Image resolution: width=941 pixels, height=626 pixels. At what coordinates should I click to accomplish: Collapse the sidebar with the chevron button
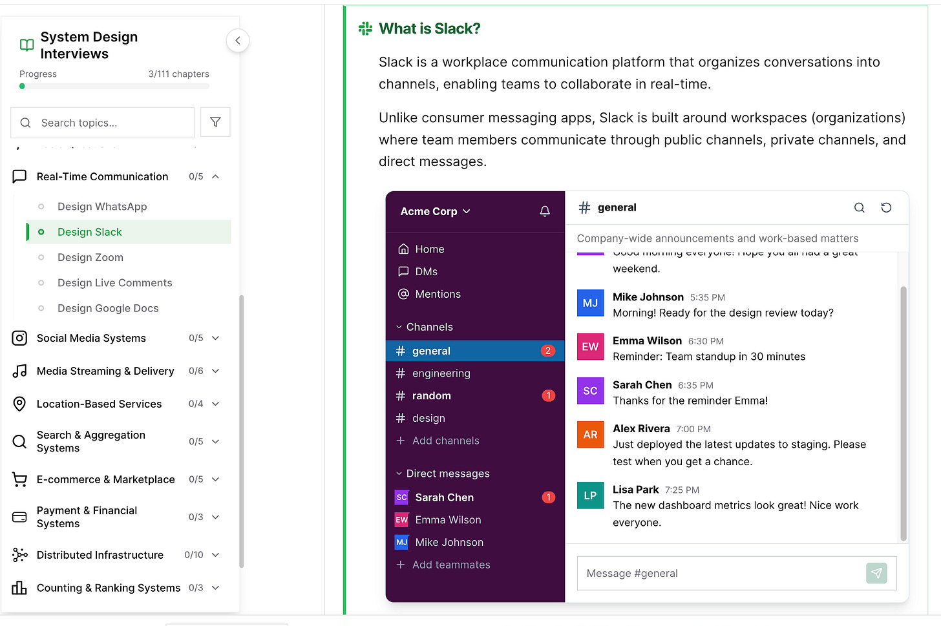tap(238, 41)
